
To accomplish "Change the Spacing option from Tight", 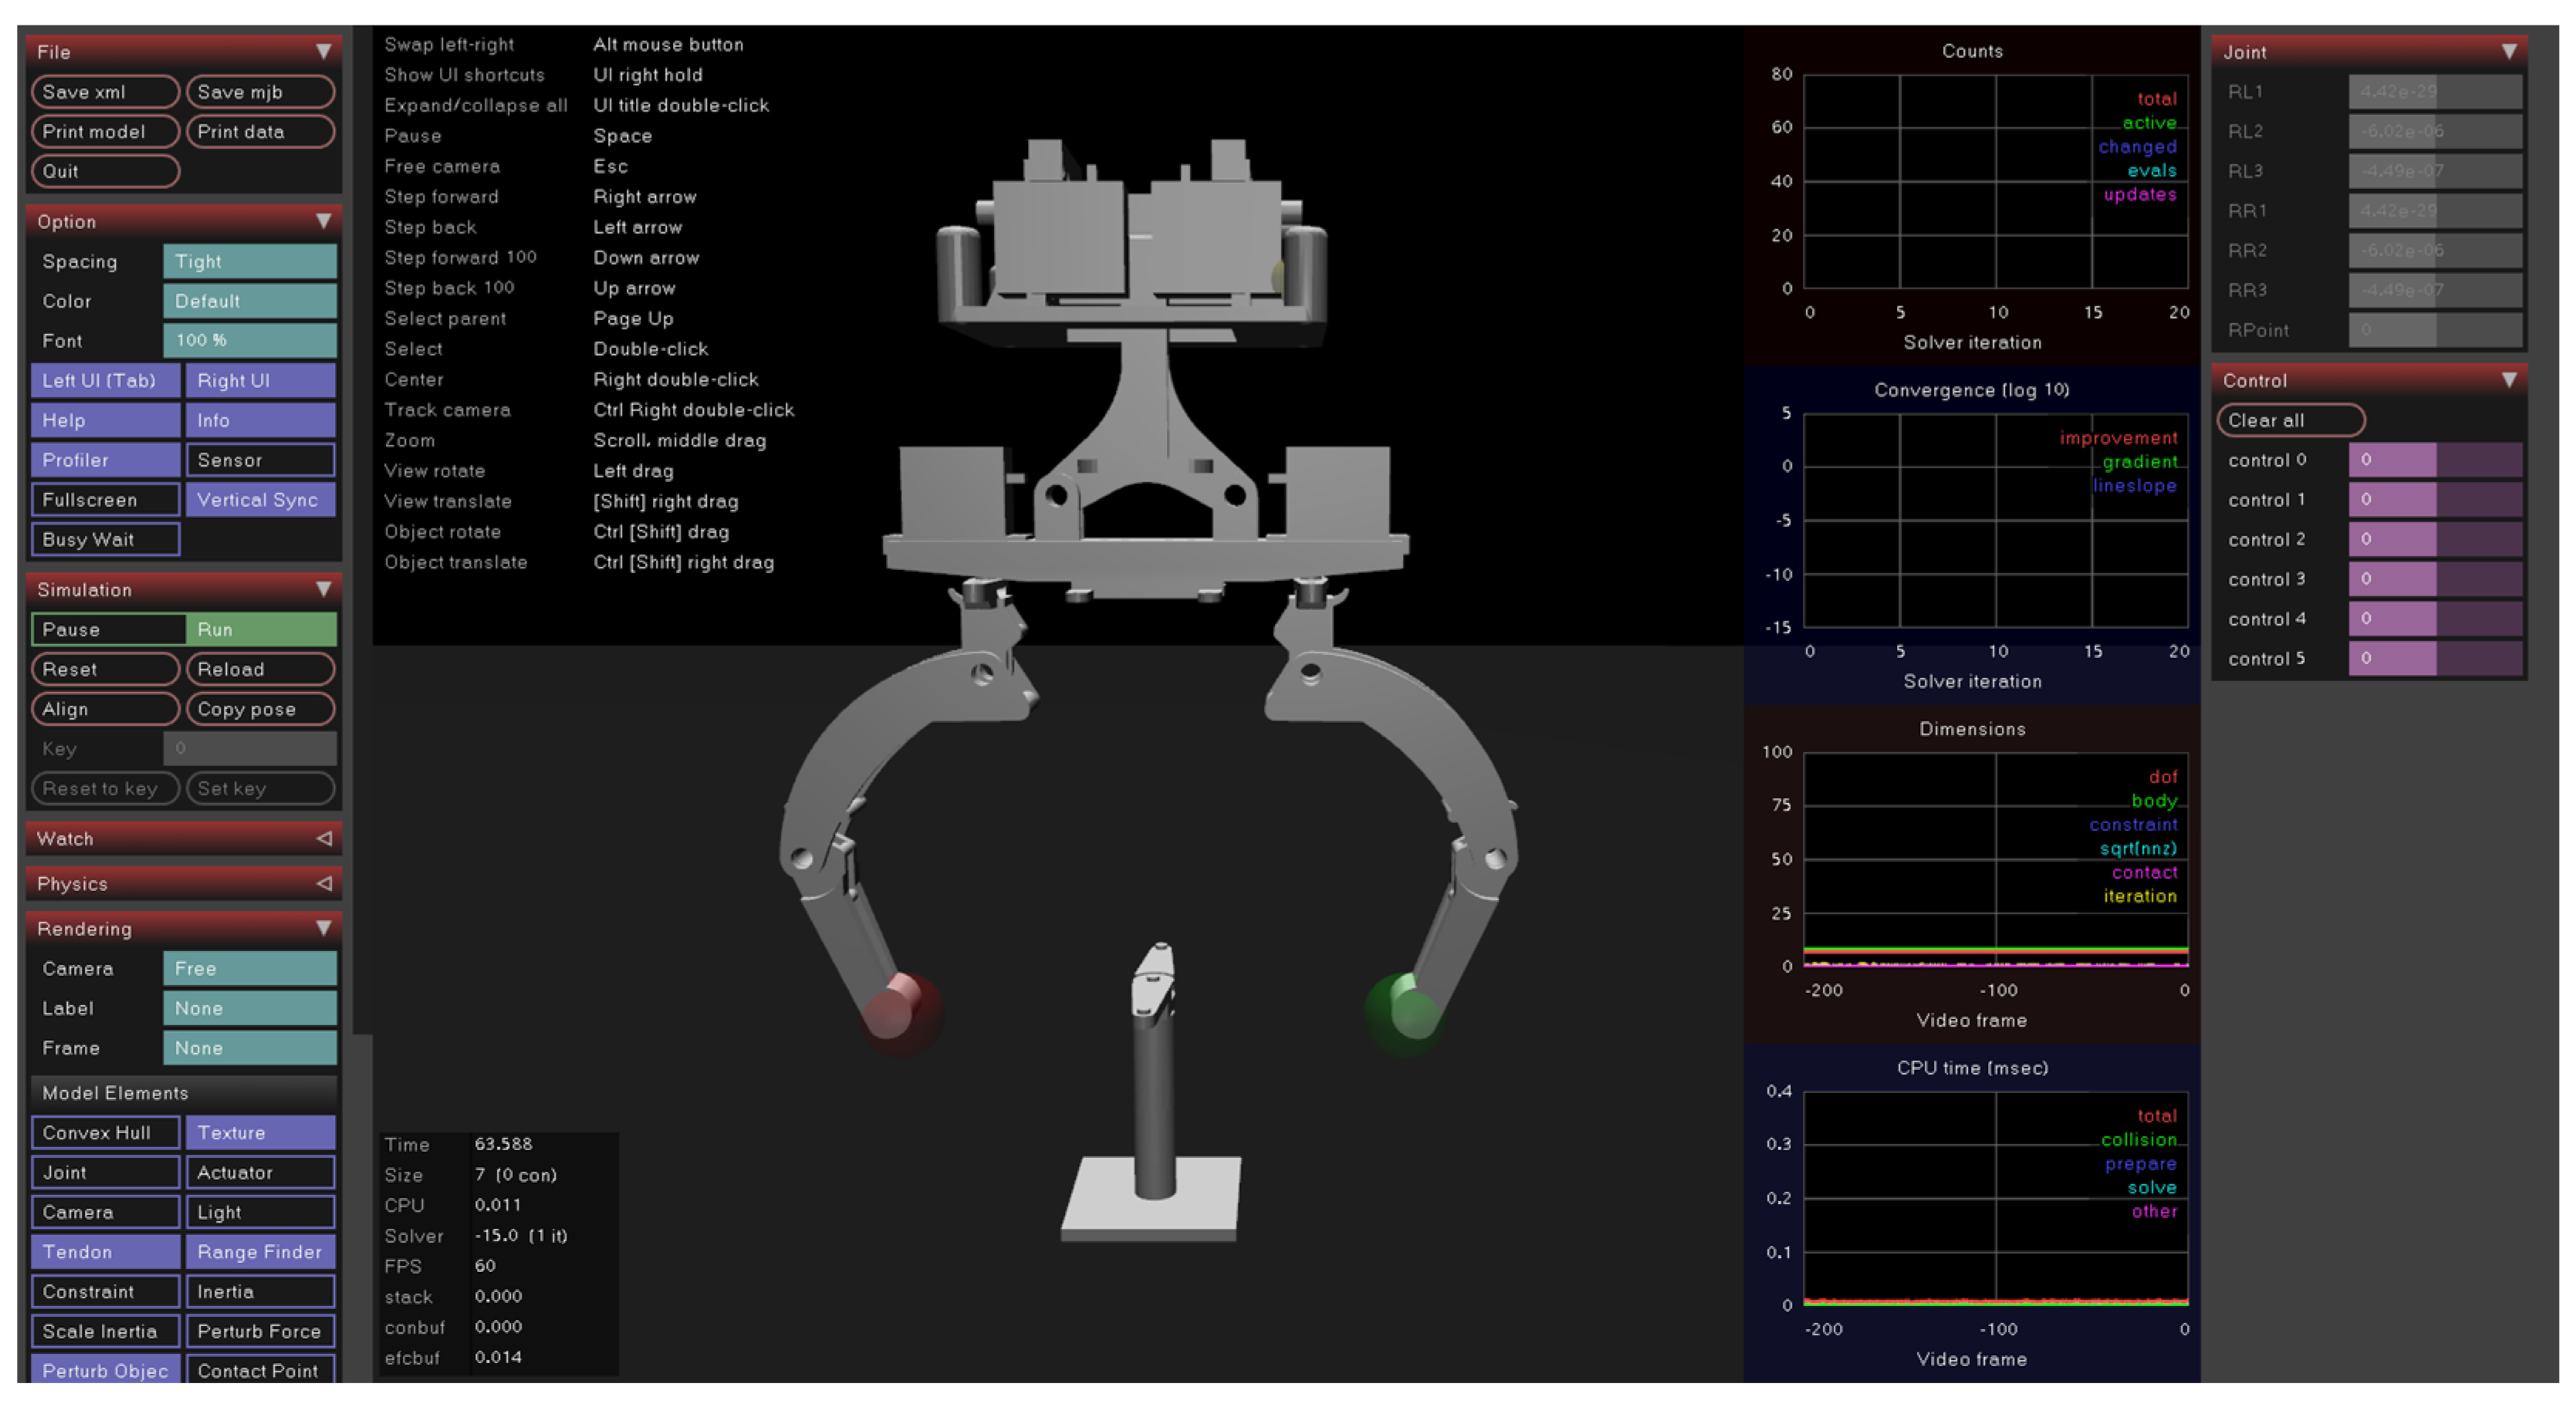I will tap(249, 261).
